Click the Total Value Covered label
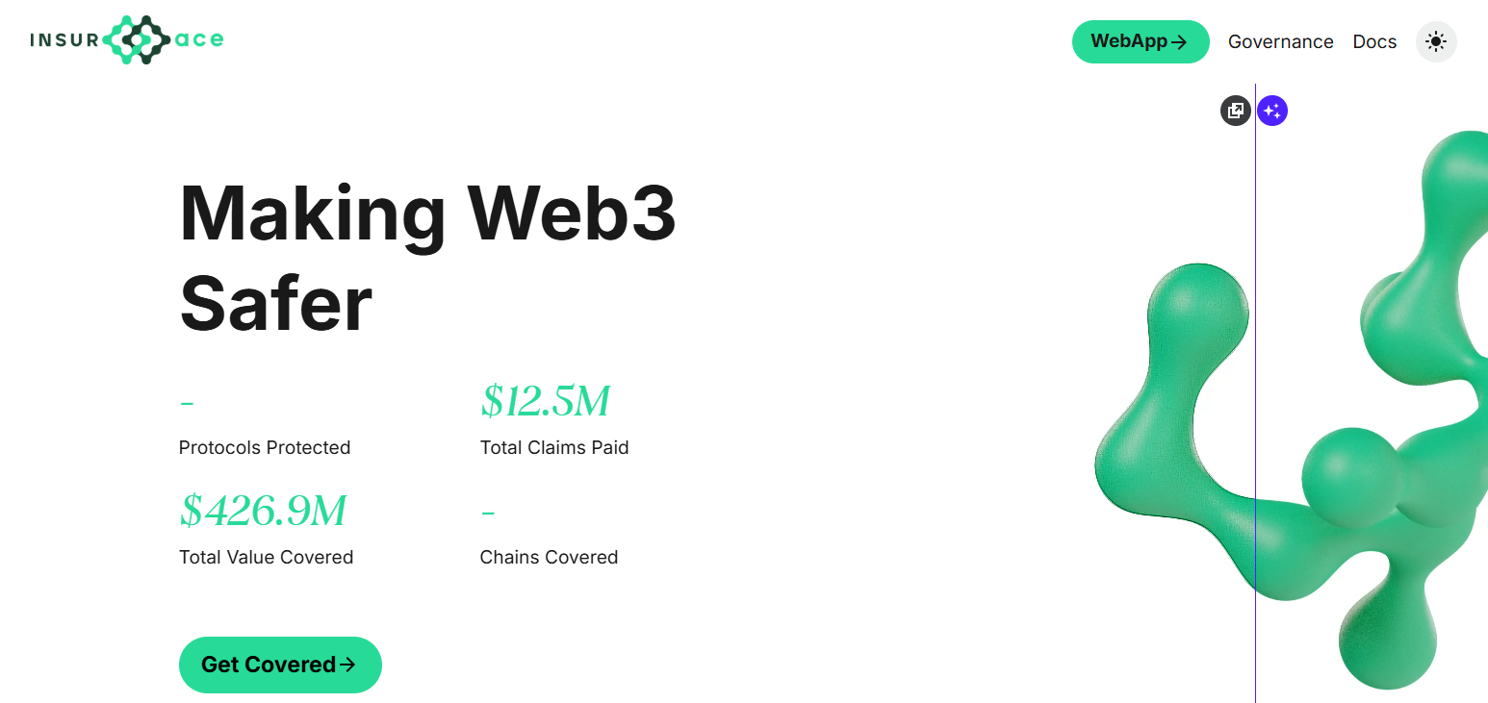 (266, 557)
